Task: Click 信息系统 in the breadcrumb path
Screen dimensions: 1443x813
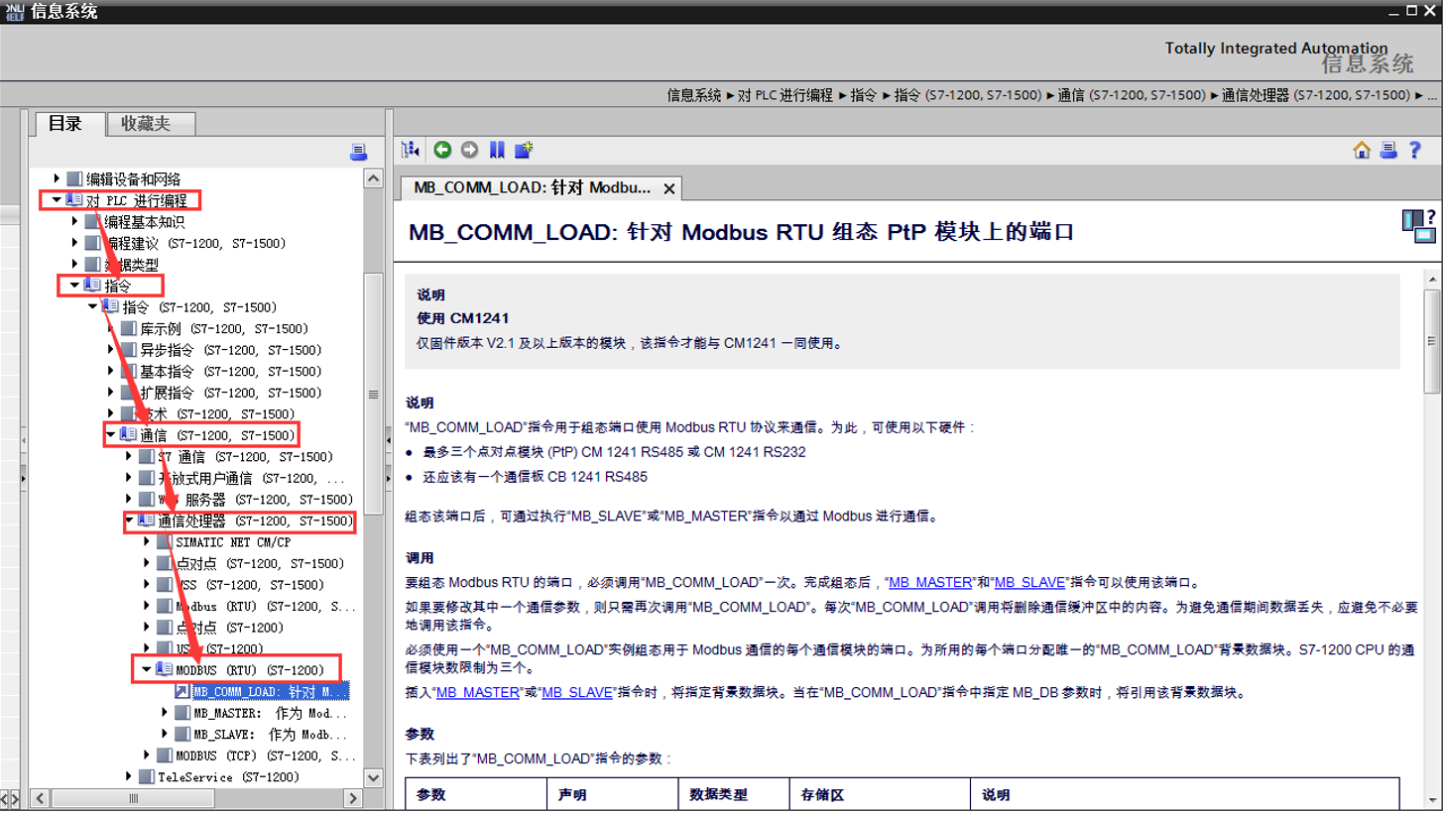Action: pyautogui.click(x=694, y=95)
